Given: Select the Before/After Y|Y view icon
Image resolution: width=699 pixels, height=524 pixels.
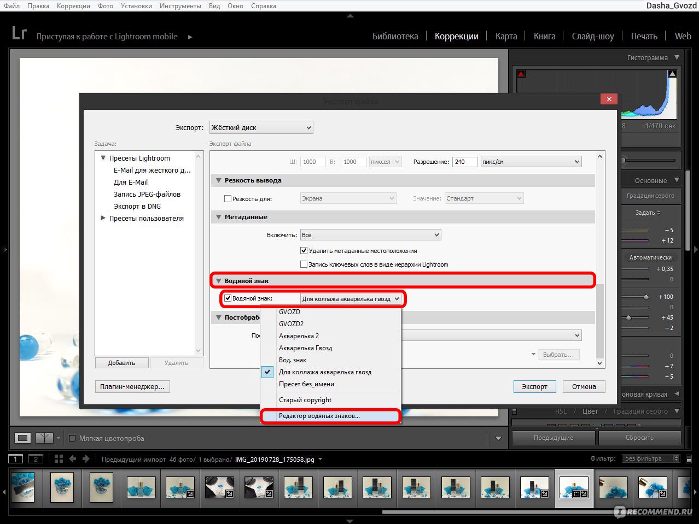Looking at the screenshot, I should point(44,438).
